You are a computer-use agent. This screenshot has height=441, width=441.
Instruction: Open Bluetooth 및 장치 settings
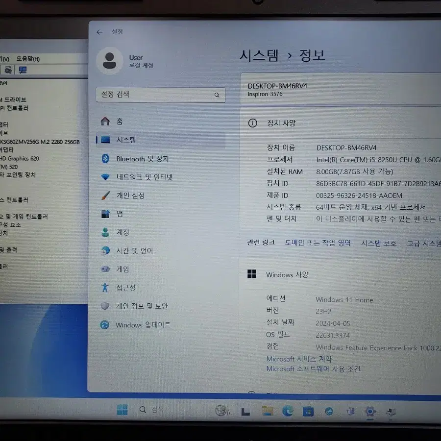pyautogui.click(x=161, y=159)
